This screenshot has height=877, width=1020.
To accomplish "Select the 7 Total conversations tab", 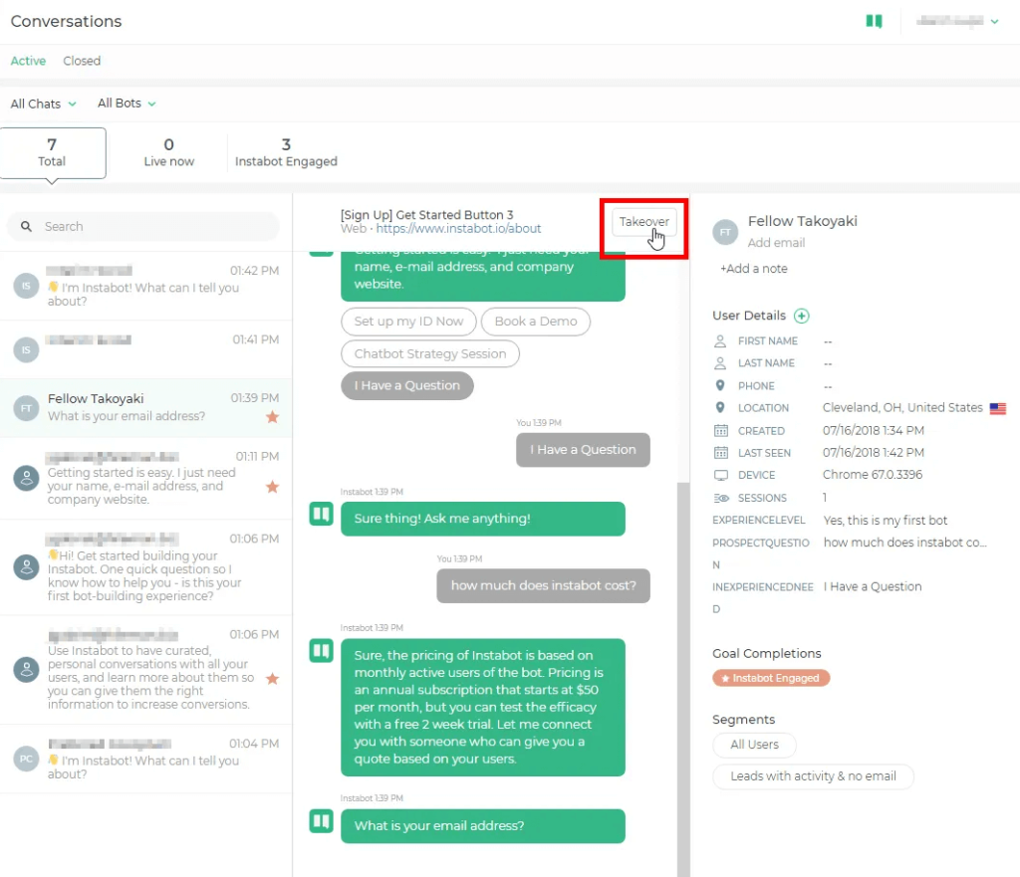I will [52, 152].
